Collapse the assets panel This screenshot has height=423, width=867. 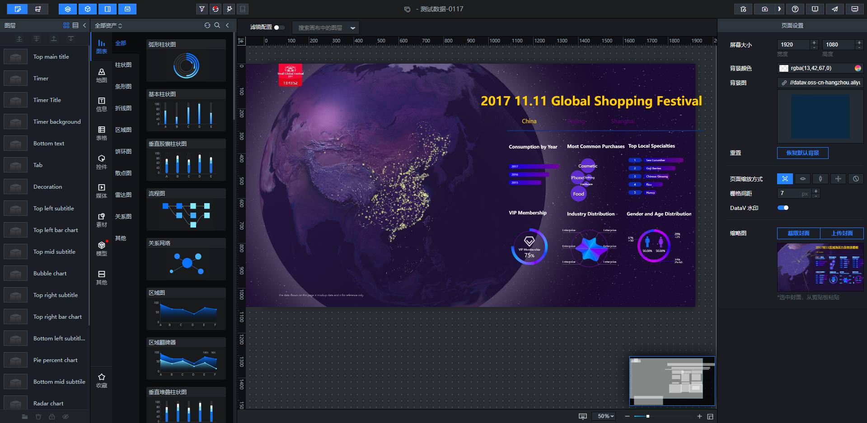(227, 25)
